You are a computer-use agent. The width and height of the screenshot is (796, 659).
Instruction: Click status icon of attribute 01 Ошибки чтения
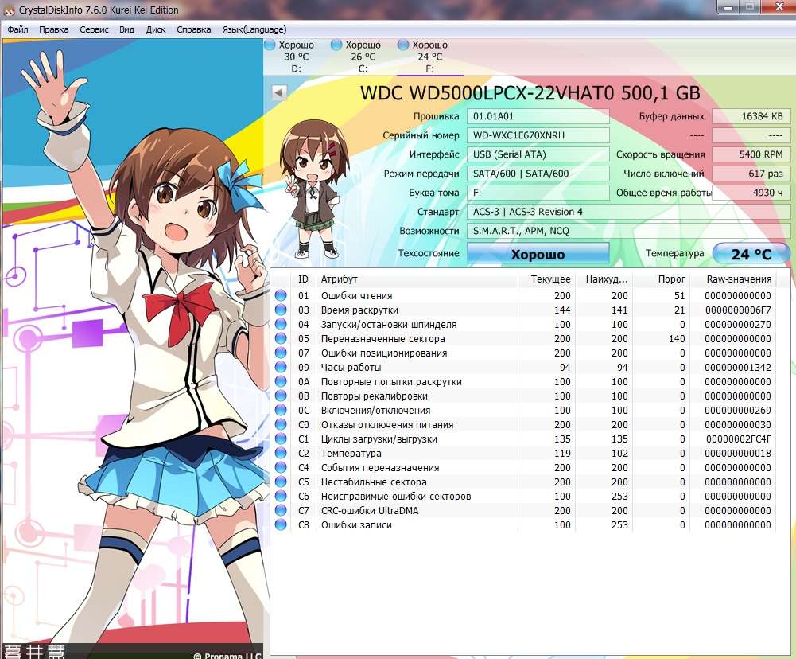[281, 295]
